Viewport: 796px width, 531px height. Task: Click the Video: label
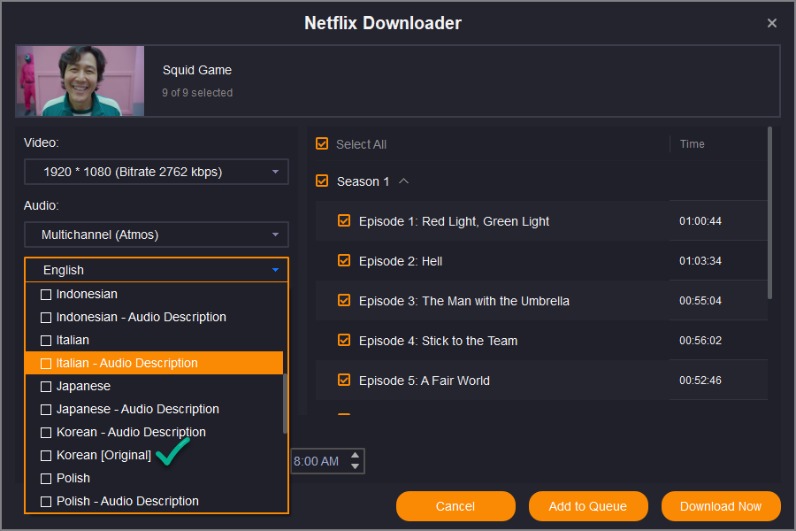tap(41, 142)
